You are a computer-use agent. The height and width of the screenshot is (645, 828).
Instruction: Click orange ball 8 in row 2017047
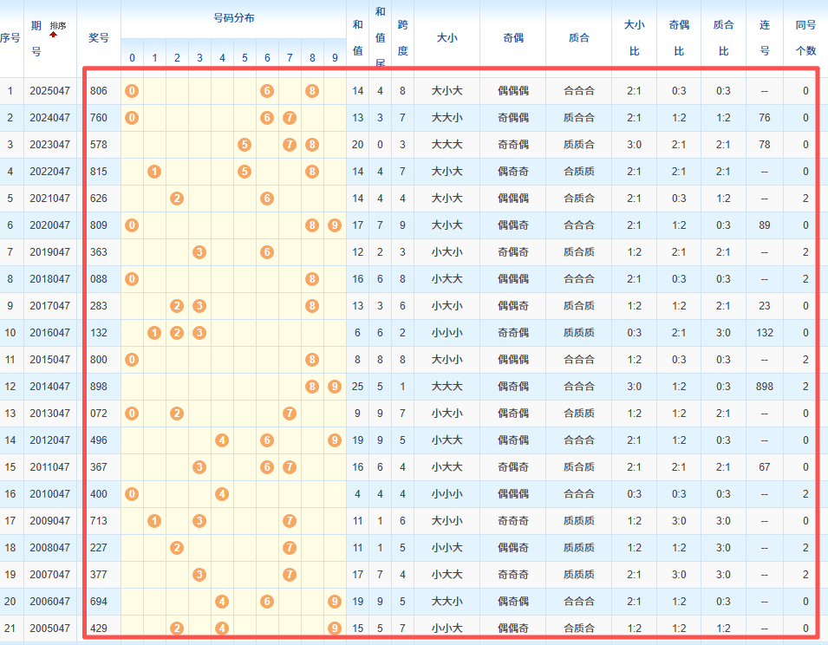tap(312, 306)
